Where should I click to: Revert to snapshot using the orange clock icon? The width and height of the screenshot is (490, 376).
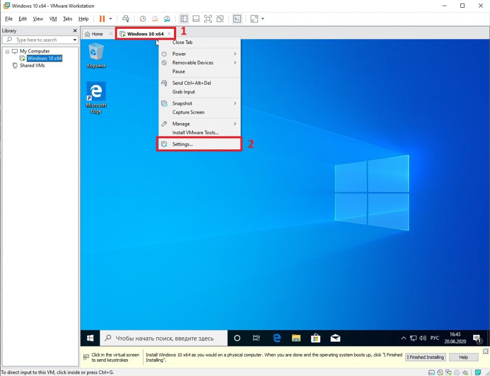(x=155, y=19)
